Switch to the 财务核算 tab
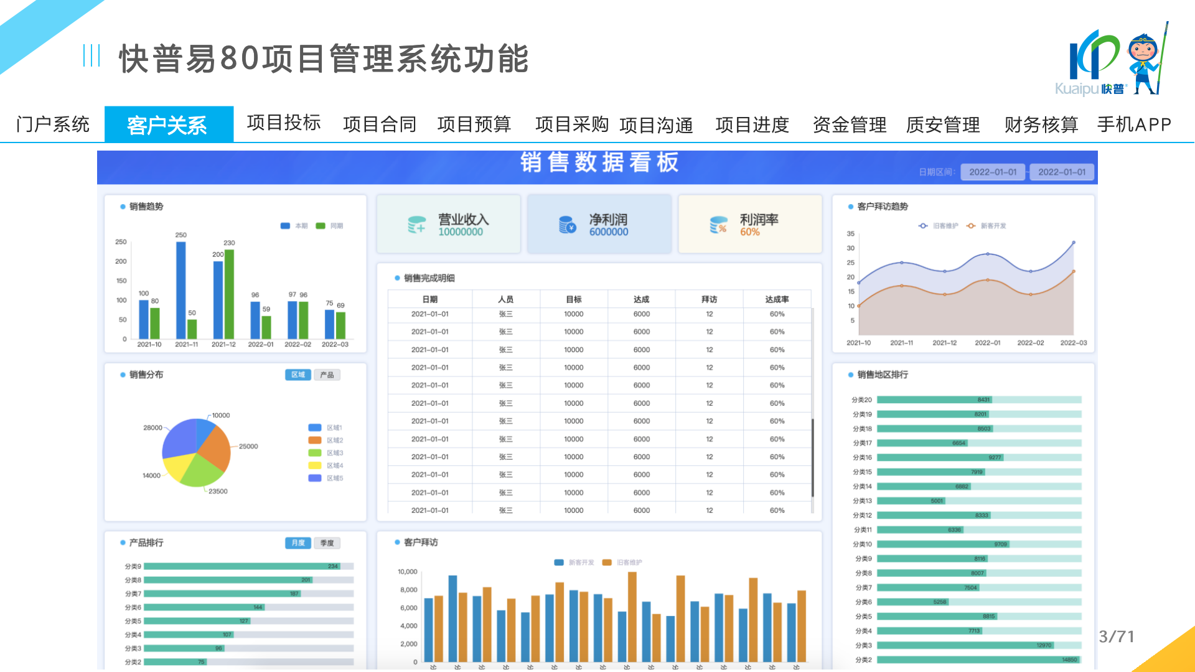Image resolution: width=1195 pixels, height=672 pixels. click(x=1041, y=124)
